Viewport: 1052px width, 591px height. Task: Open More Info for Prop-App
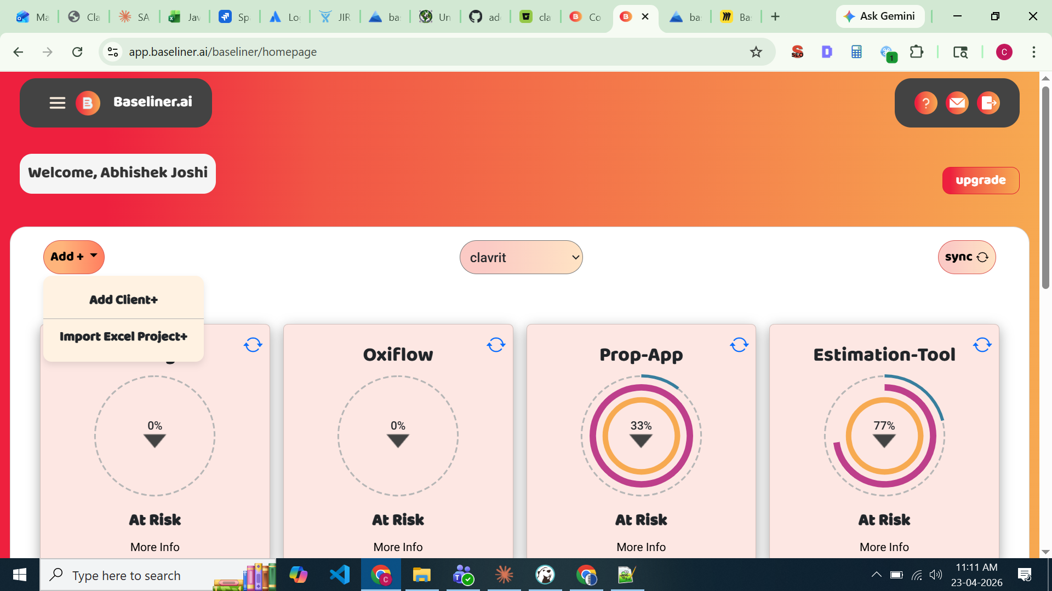tap(641, 547)
